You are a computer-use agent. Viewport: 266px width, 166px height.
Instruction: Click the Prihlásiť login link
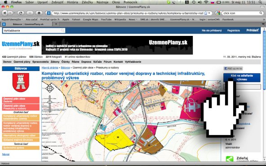coord(253,31)
